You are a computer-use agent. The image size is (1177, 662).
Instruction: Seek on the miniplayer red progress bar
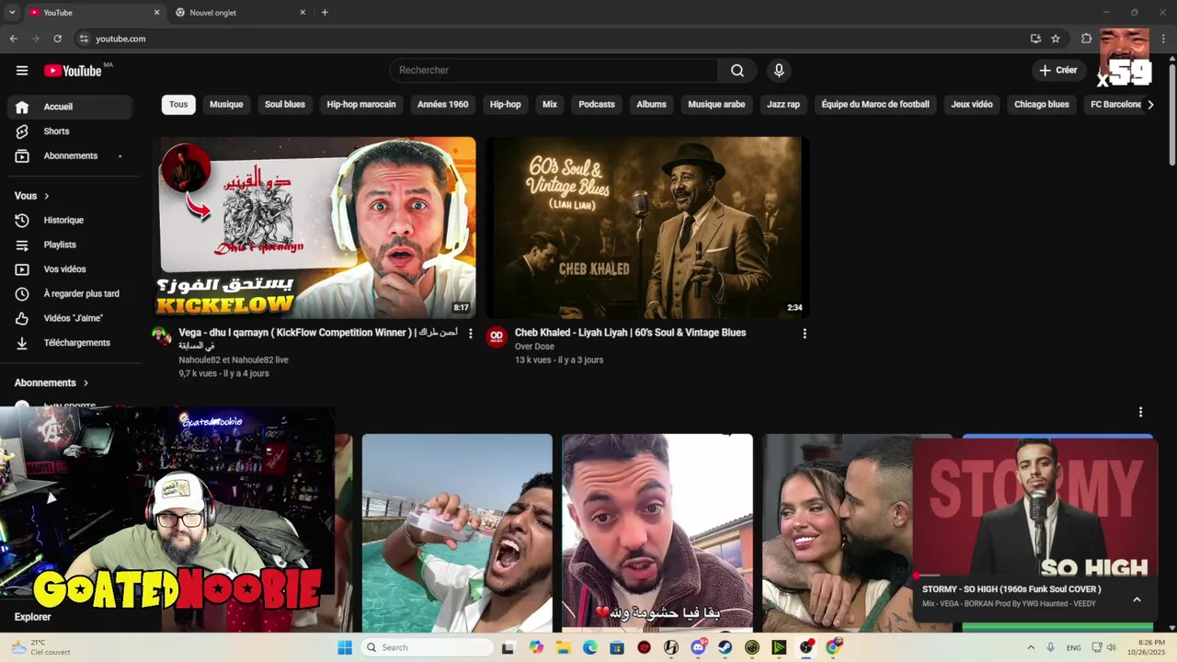coord(1035,576)
